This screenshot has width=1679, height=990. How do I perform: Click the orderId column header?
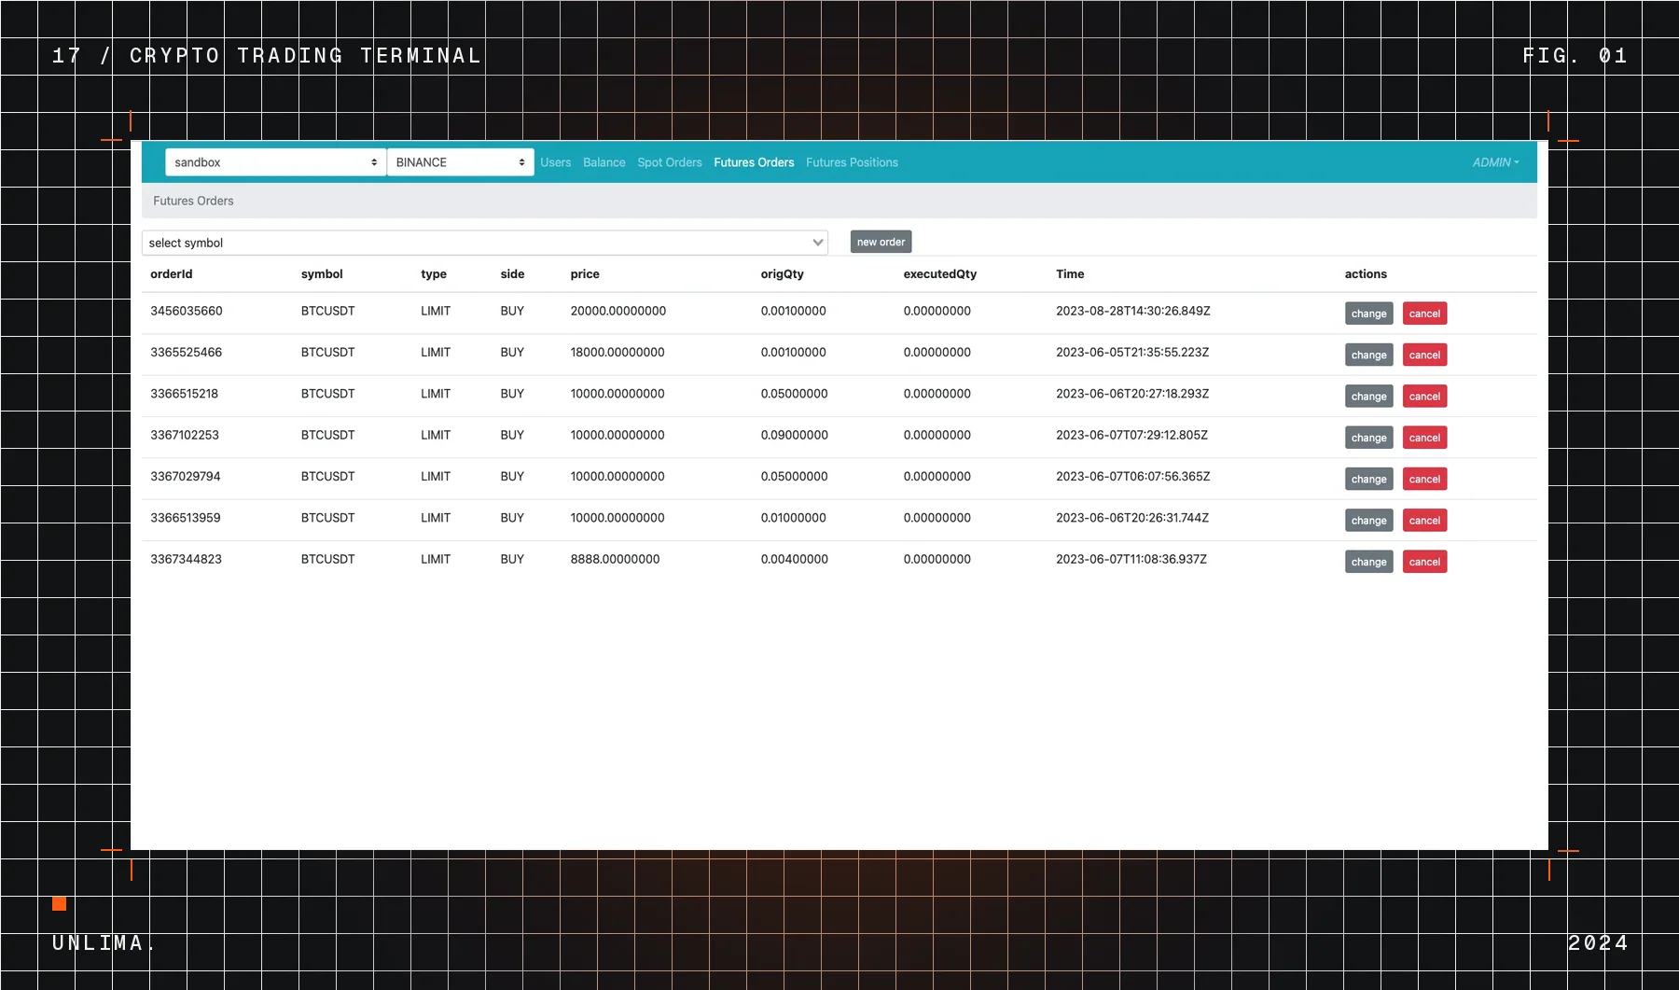172,274
